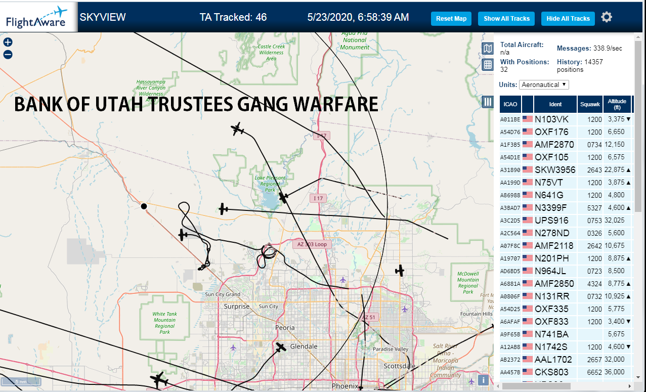This screenshot has width=646, height=392.
Task: Select the N201PH aircraft row
Action: click(x=566, y=258)
